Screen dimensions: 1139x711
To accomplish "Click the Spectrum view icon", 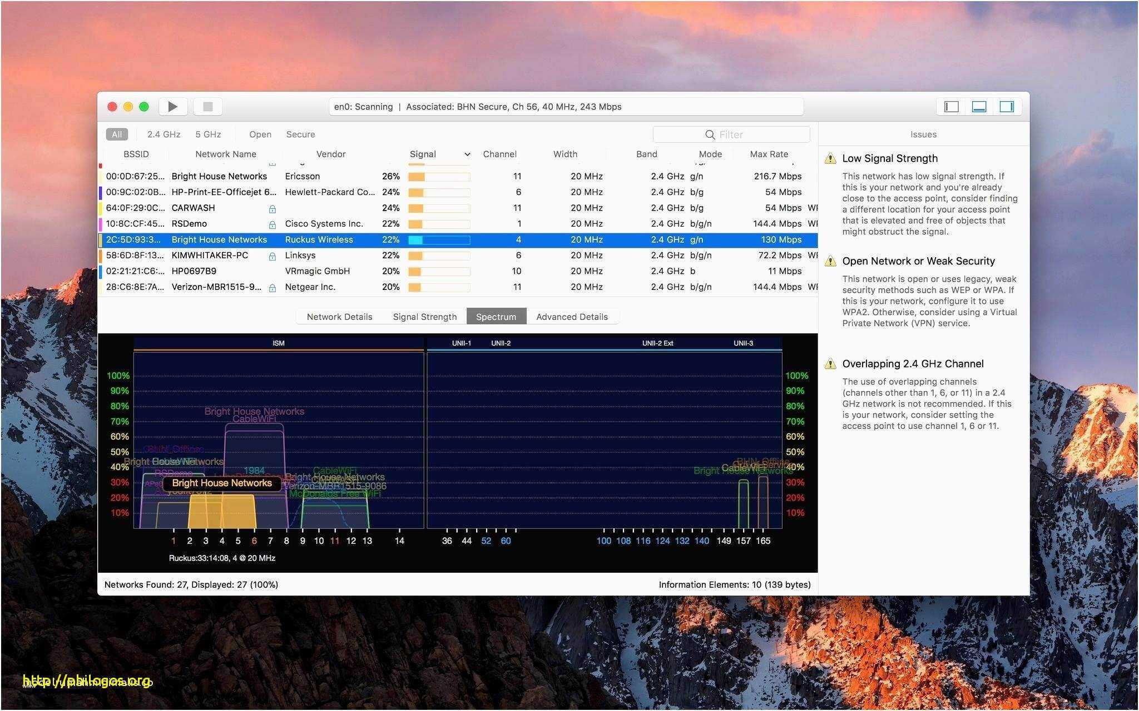I will 496,316.
